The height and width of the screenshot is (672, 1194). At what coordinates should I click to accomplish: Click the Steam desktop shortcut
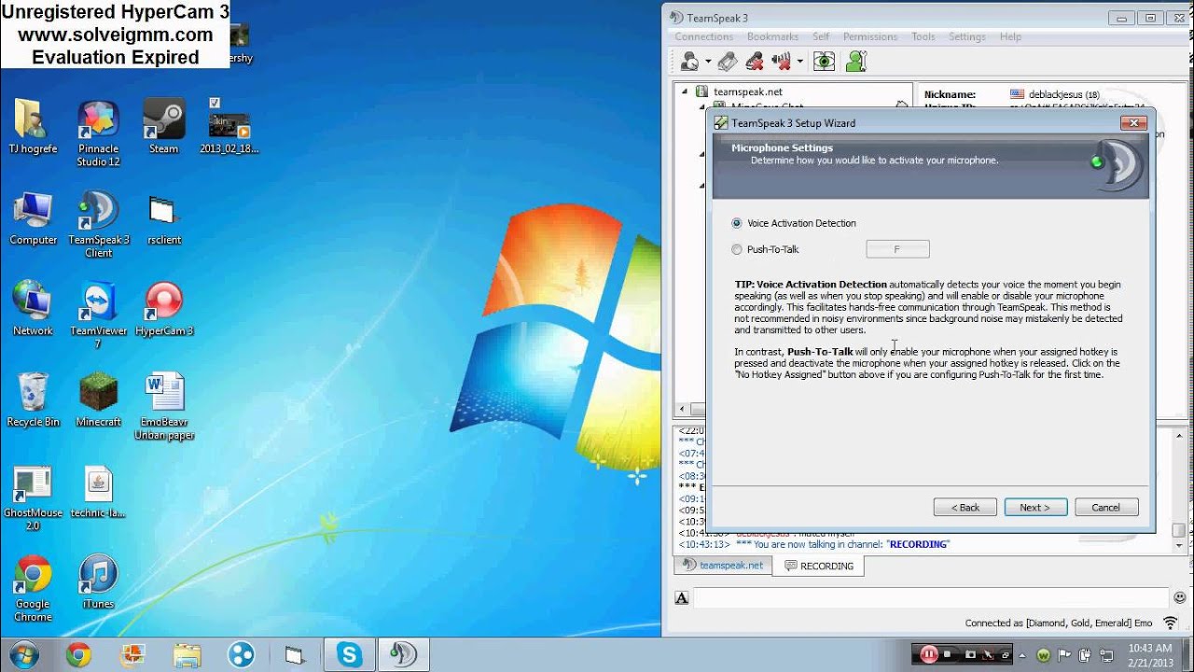coord(163,127)
